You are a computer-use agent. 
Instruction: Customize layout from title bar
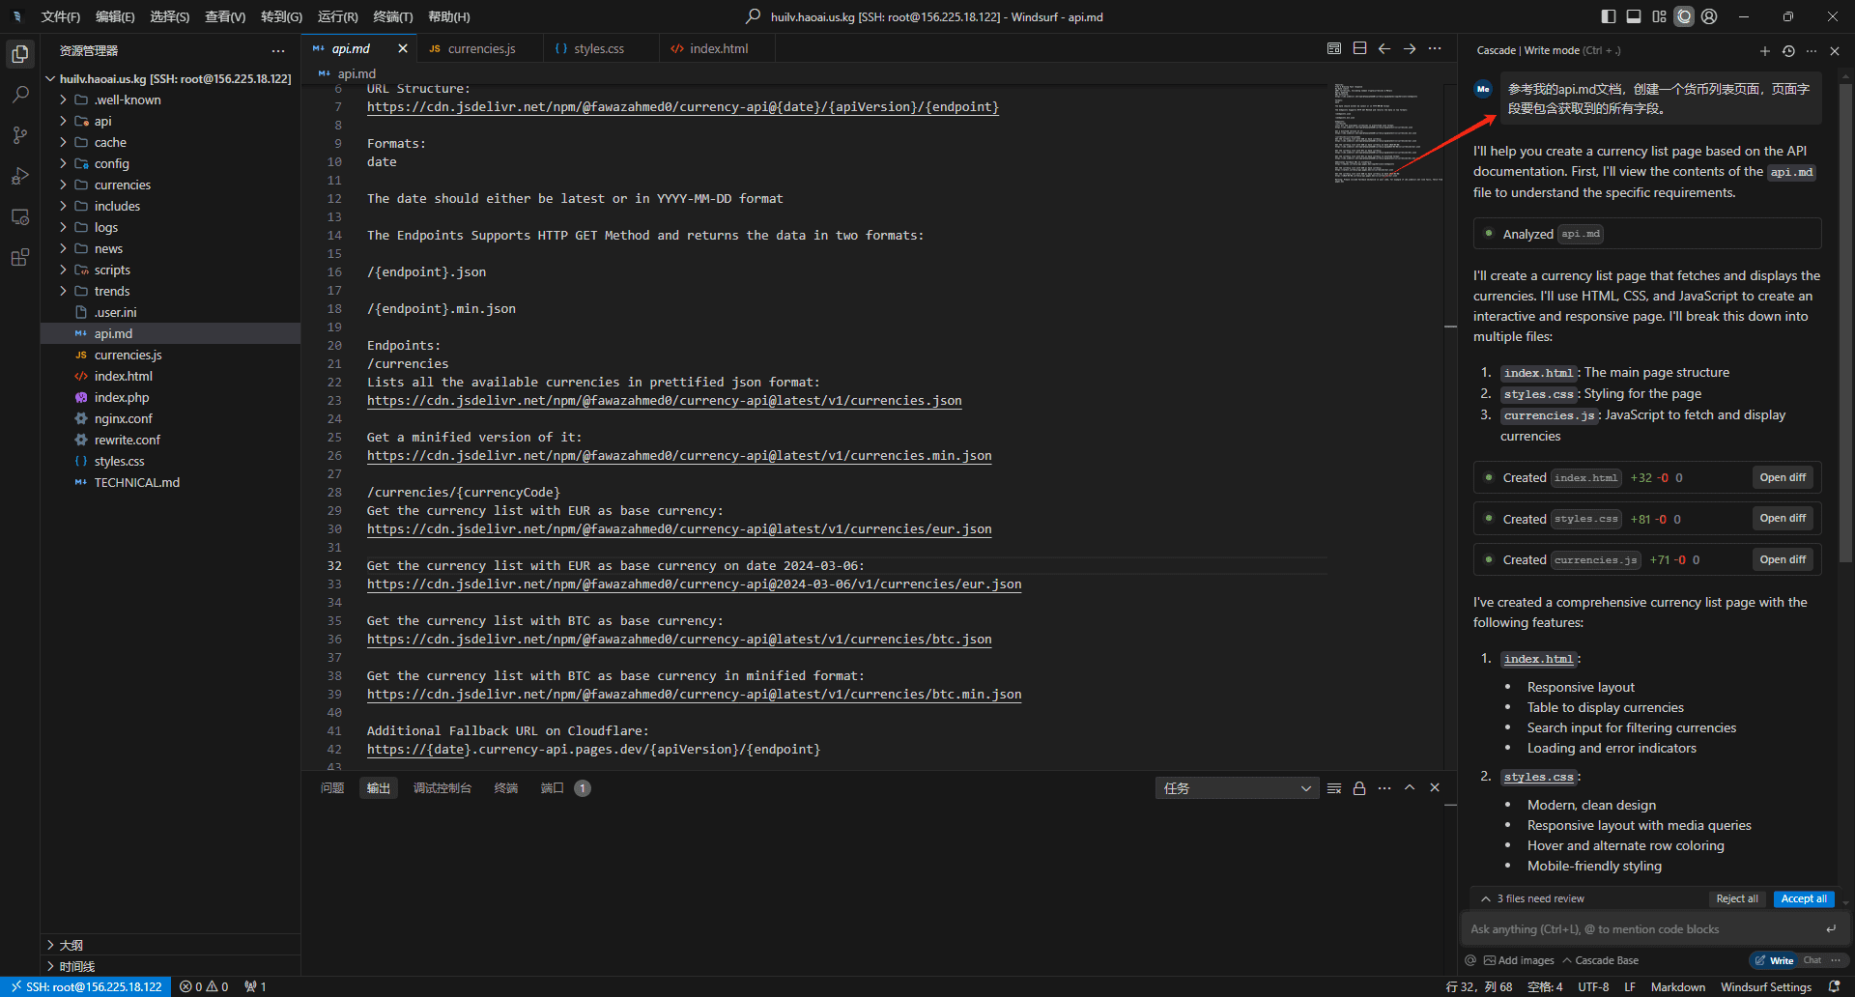1659,16
